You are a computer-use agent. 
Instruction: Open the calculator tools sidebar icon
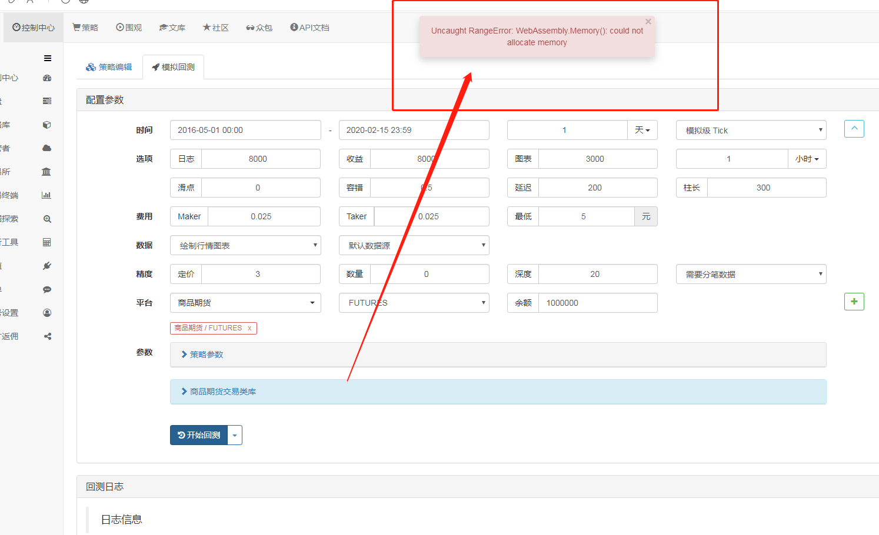47,242
